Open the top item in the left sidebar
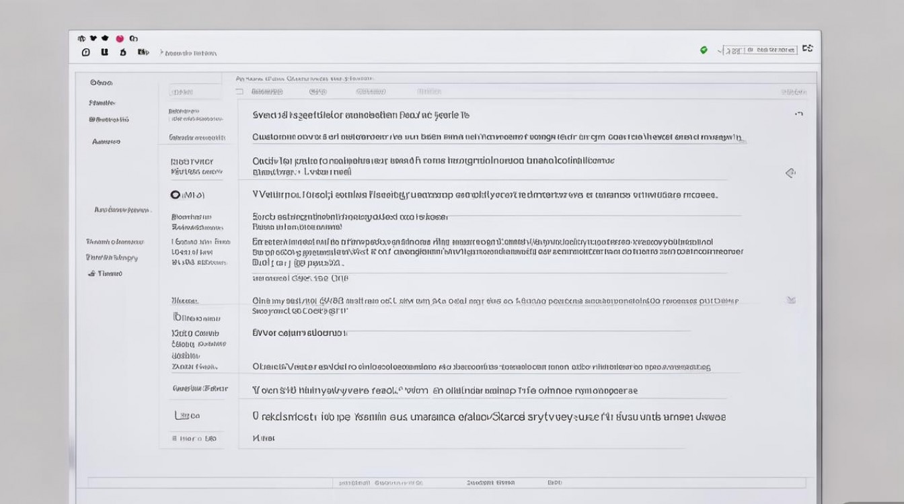904x504 pixels. [101, 83]
